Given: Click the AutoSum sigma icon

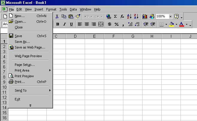Looking at the screenshot, I should pos(115,16).
